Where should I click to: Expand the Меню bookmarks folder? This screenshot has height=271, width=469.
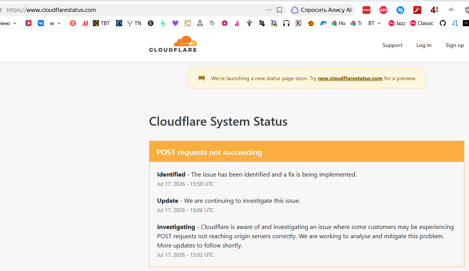(x=8, y=23)
